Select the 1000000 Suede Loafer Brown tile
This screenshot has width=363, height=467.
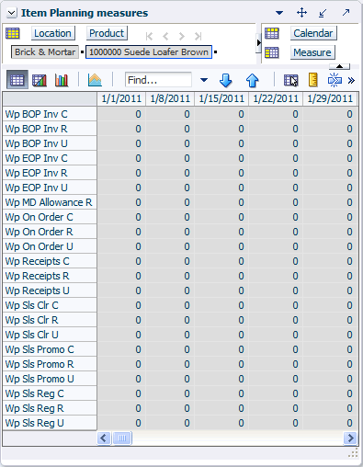tap(149, 52)
